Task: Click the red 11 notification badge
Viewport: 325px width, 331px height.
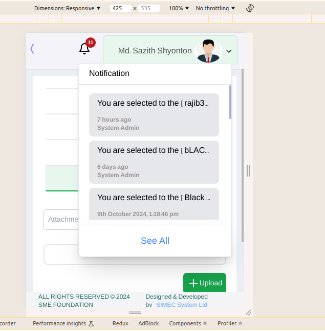Action: click(x=91, y=43)
